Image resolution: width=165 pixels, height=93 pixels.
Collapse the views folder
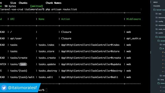161,83
